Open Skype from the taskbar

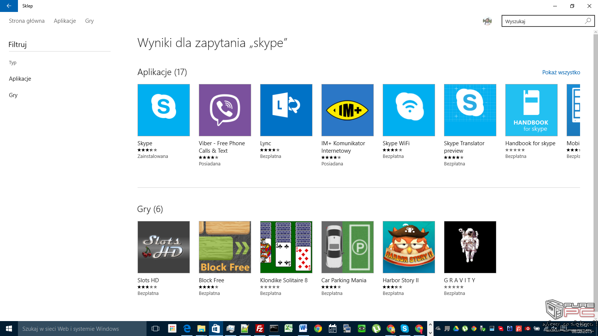coord(405,329)
